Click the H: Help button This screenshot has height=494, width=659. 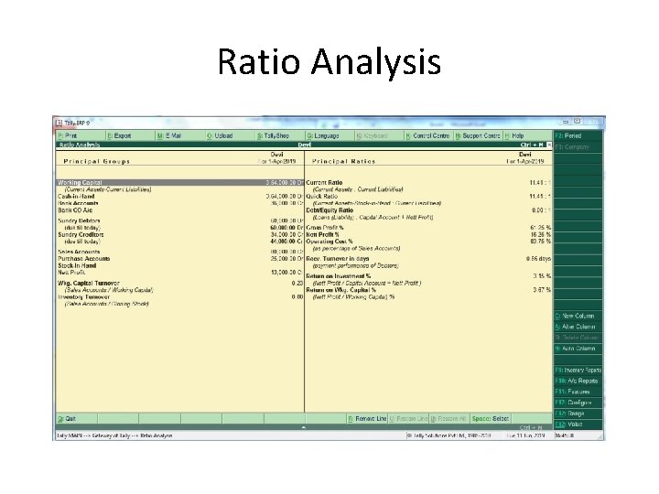(528, 135)
